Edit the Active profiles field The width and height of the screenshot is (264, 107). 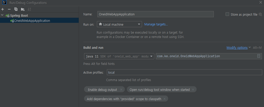[184, 72]
